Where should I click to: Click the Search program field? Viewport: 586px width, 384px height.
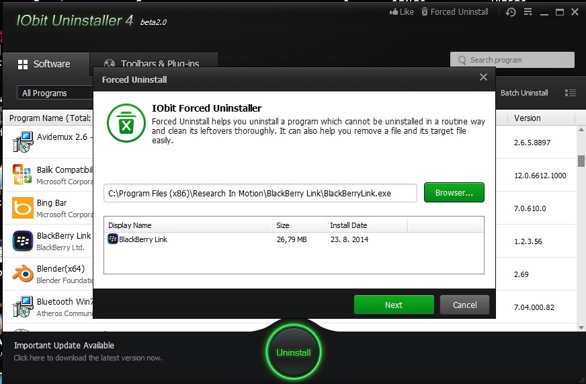coord(512,60)
